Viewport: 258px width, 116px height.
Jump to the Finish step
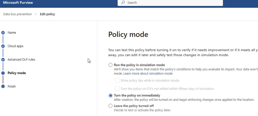pyautogui.click(x=12, y=86)
